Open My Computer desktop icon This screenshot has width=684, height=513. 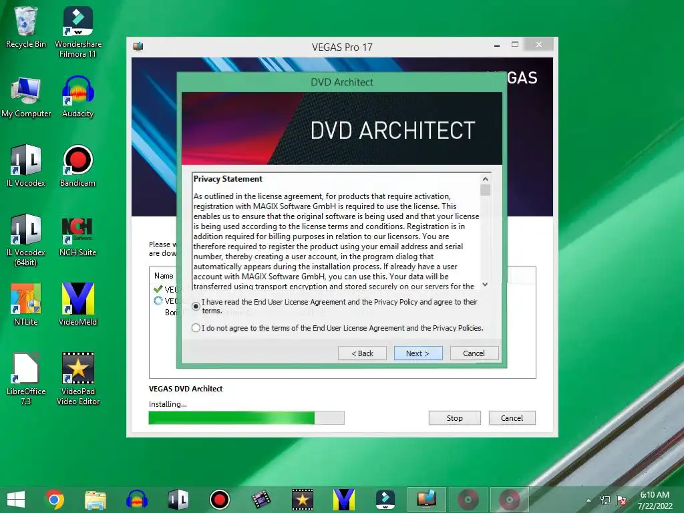[26, 97]
